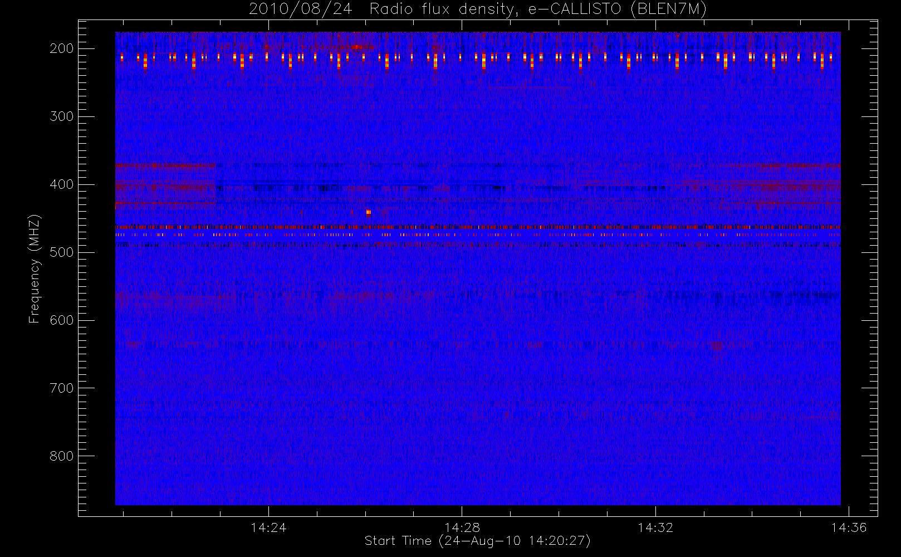Screen dimensions: 901x557
Task: Click the 14:36 time tick label
Action: [x=849, y=527]
